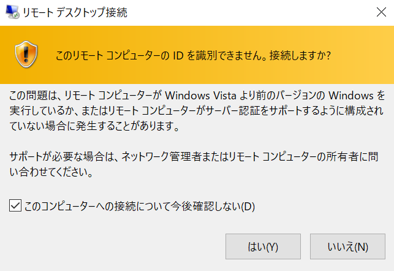The image size is (394, 271).
Task: Click the yellow warning shield icon
Action: tap(26, 55)
